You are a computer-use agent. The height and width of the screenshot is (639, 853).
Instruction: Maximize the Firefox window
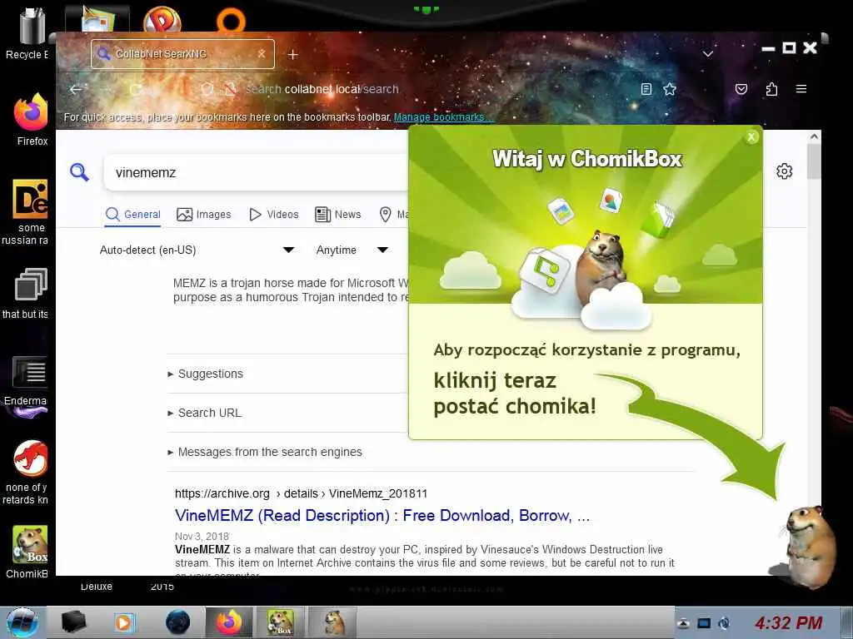[x=789, y=47]
